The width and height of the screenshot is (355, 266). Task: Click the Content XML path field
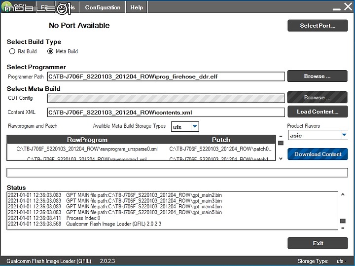pos(166,113)
